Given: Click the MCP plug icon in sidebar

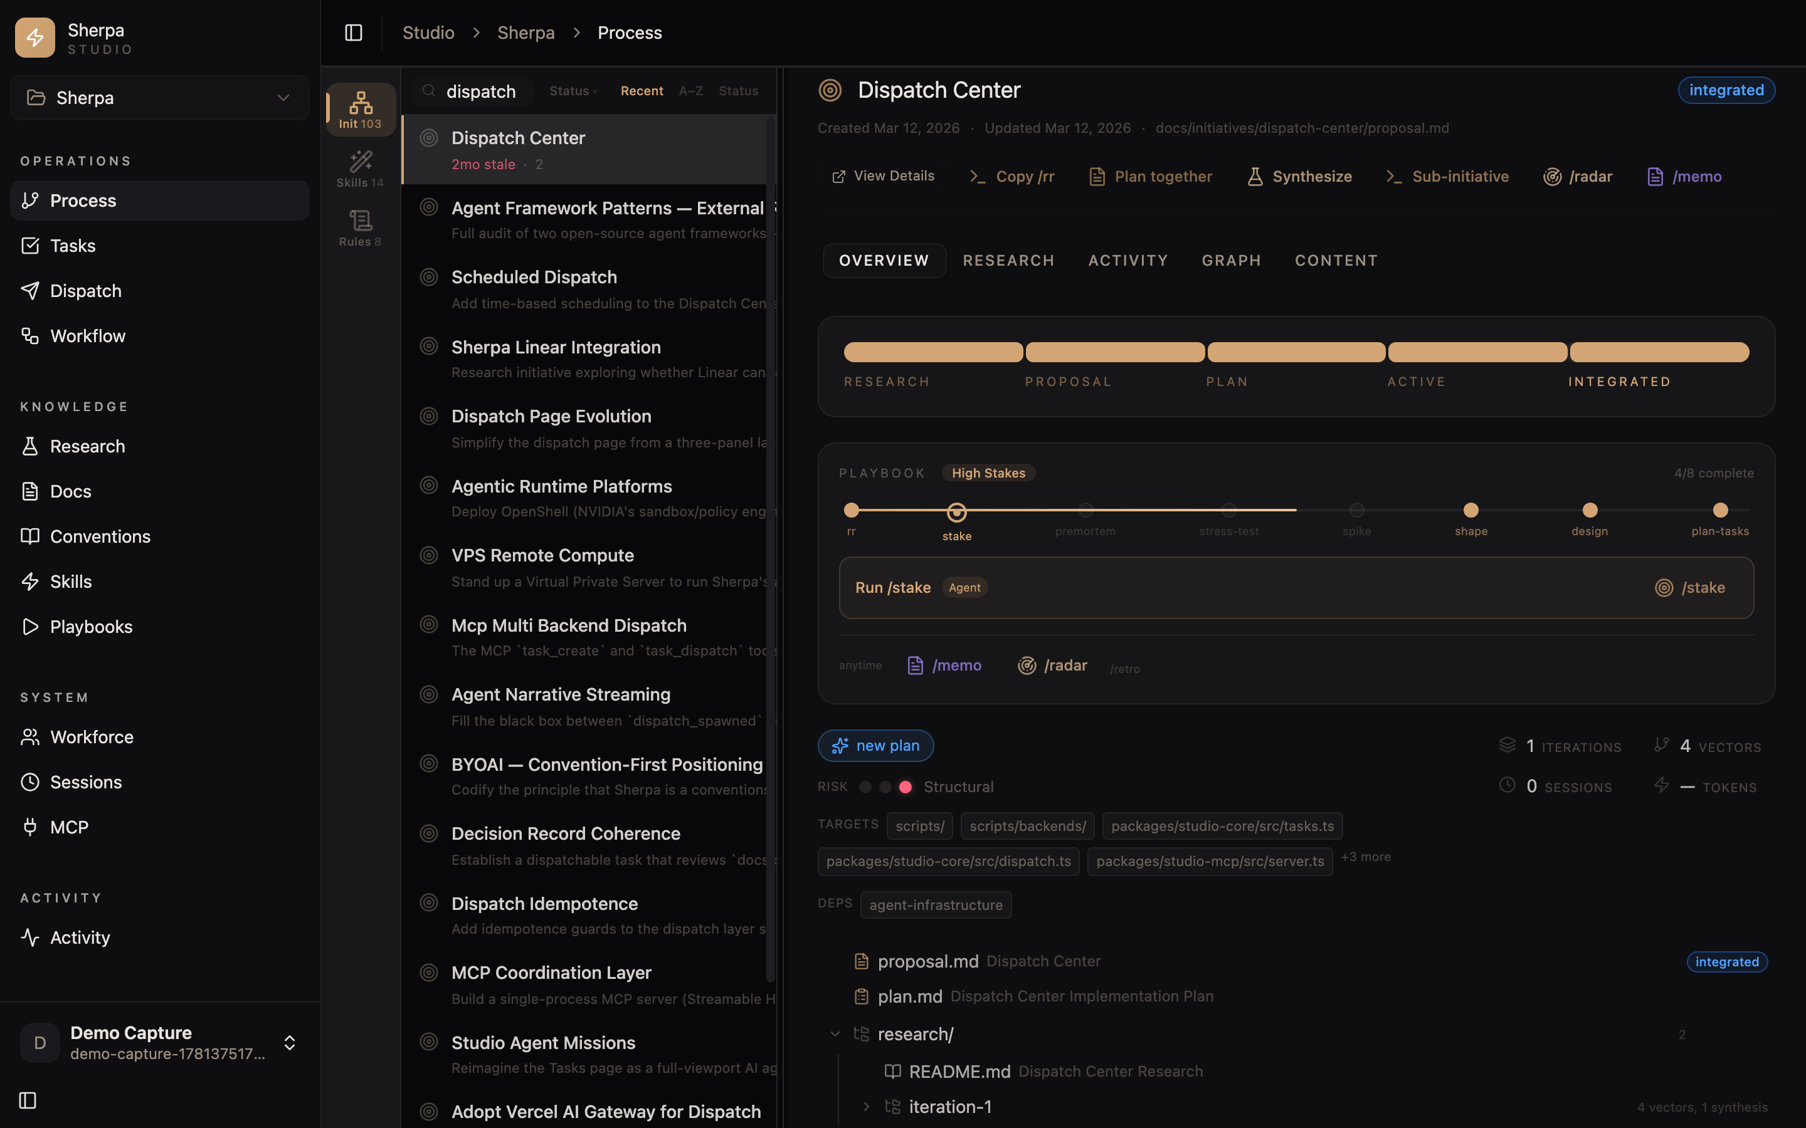Looking at the screenshot, I should pyautogui.click(x=30, y=827).
